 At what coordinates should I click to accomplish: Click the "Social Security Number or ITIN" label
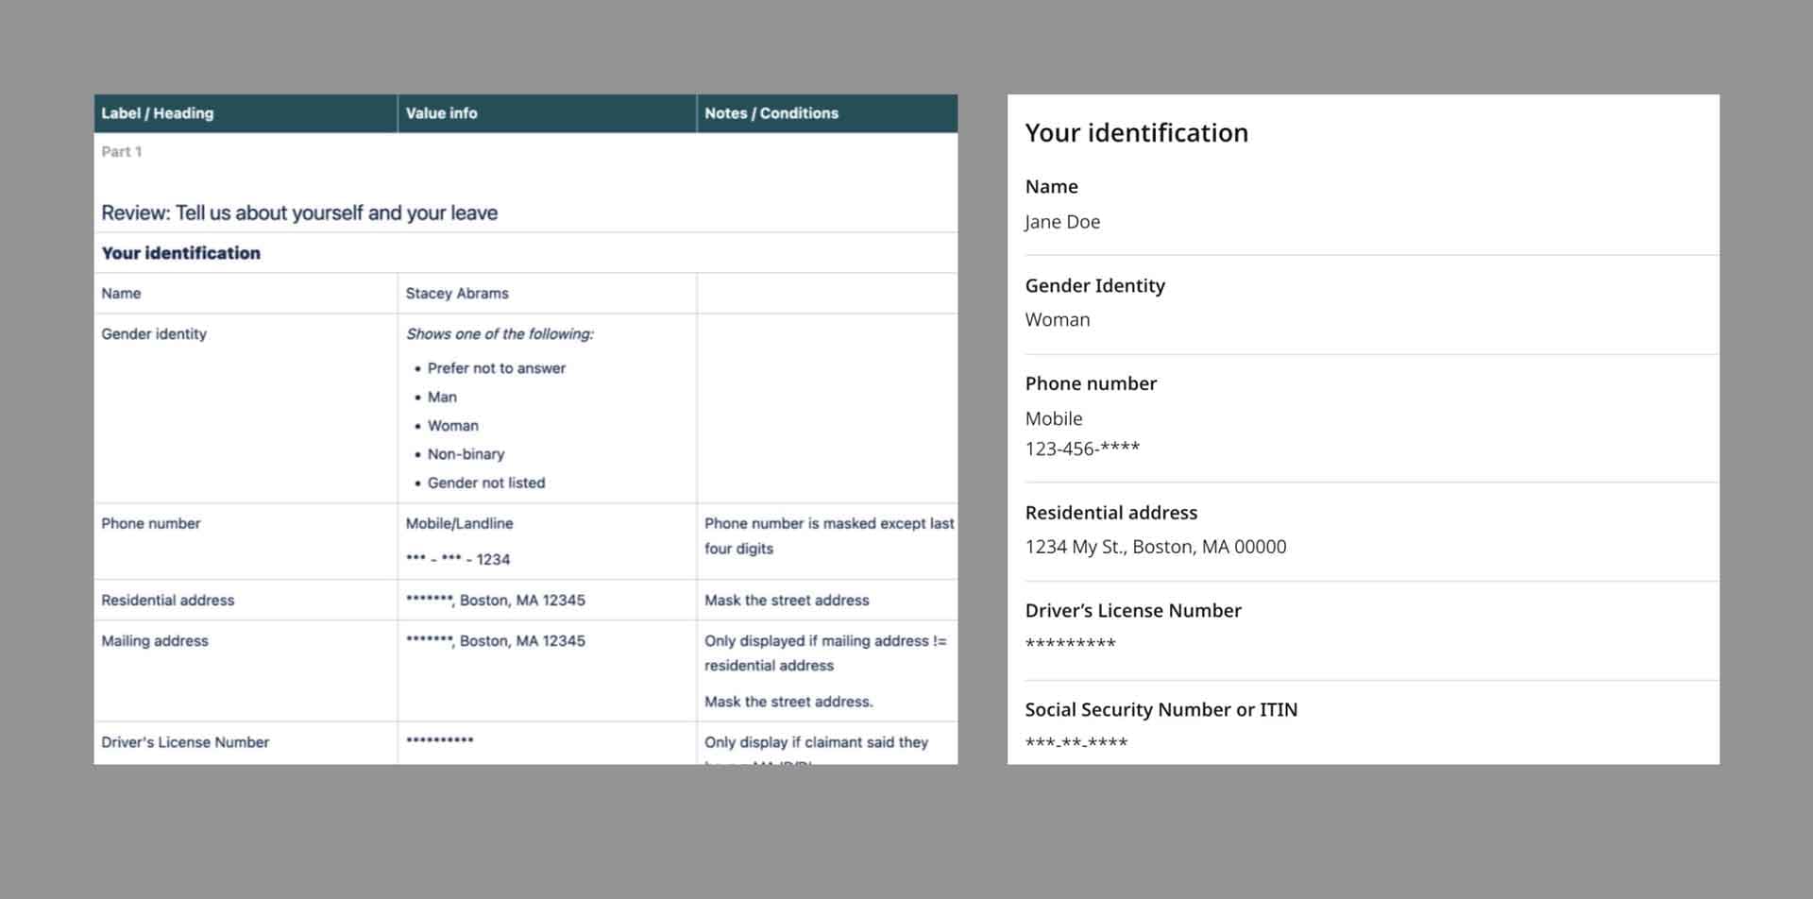pos(1161,709)
